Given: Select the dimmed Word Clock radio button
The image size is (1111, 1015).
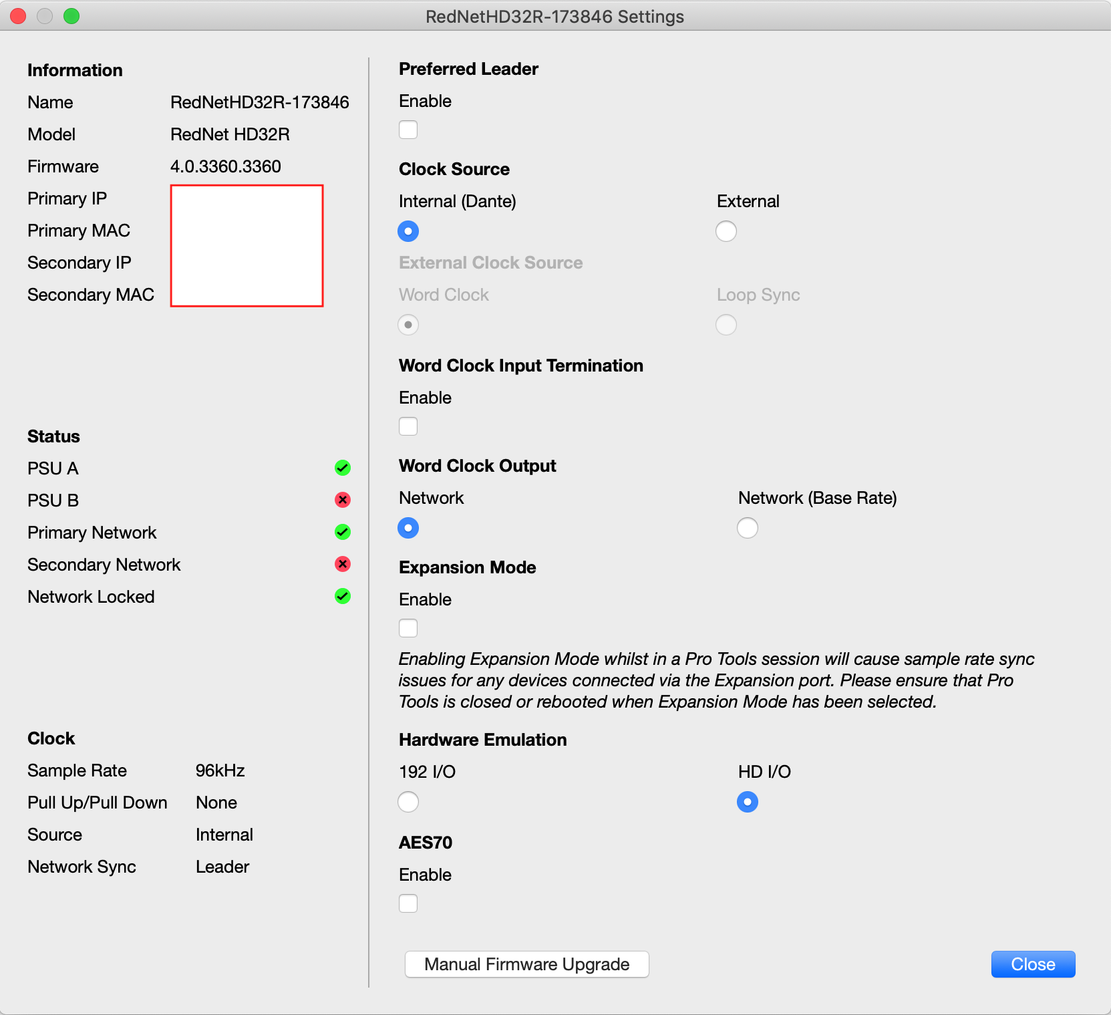Looking at the screenshot, I should (x=408, y=325).
